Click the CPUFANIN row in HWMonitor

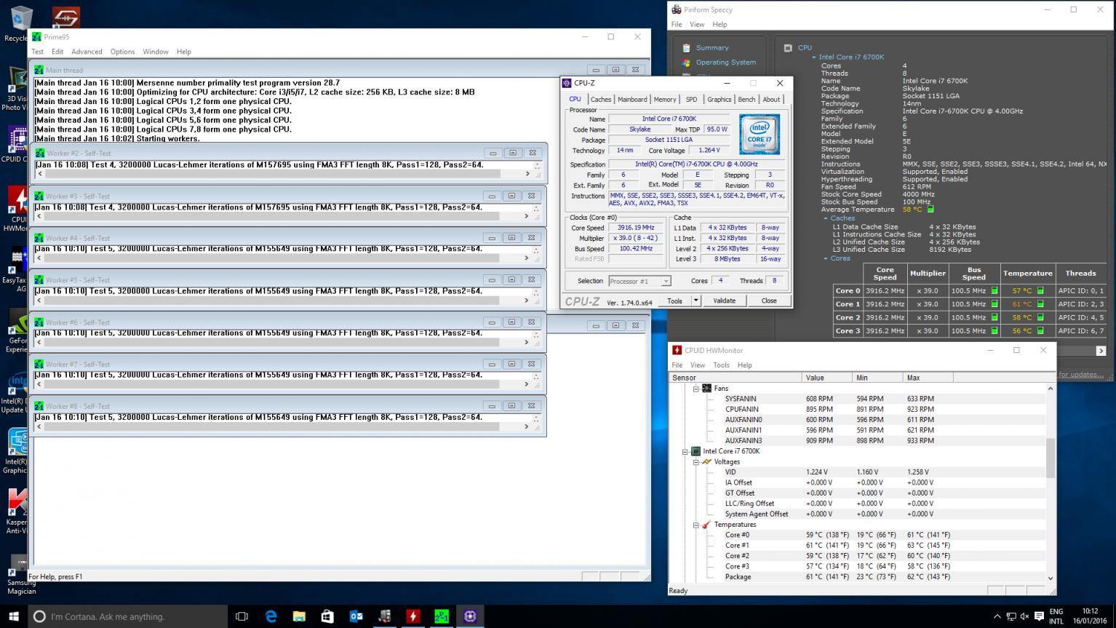[857, 409]
